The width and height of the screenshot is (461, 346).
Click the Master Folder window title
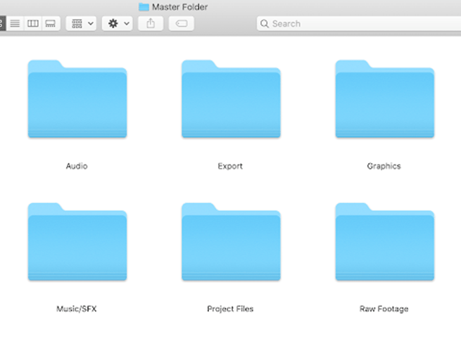(x=180, y=7)
